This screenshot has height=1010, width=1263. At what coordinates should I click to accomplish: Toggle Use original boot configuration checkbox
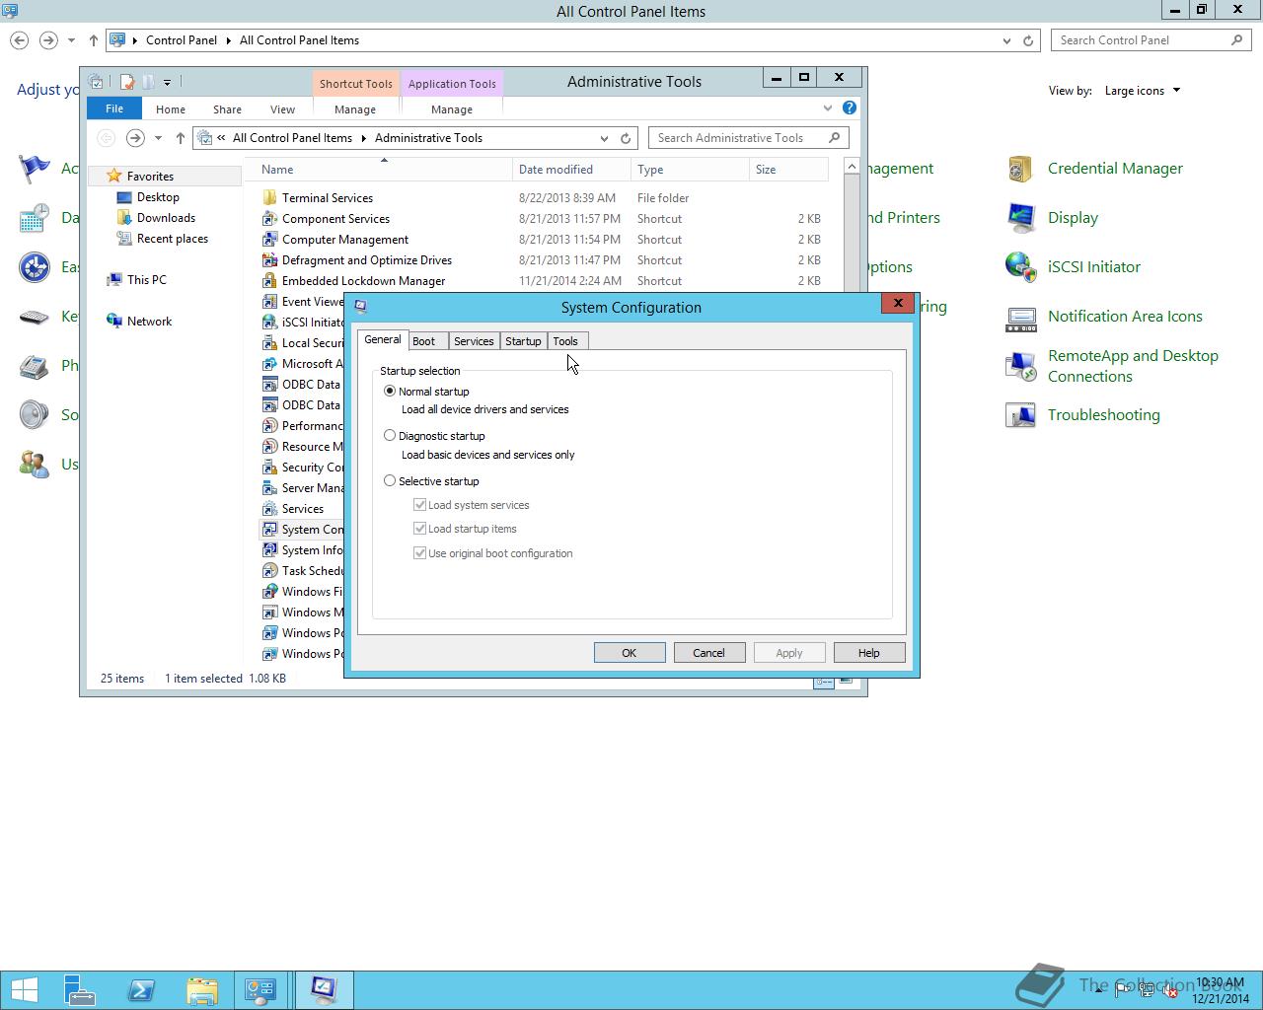(x=419, y=552)
